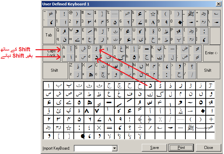Select the unshifted z slot showing Zain
The width and height of the screenshot is (224, 154).
pos(77,75)
